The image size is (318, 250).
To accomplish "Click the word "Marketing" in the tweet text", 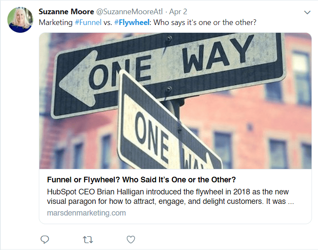I will (x=56, y=22).
